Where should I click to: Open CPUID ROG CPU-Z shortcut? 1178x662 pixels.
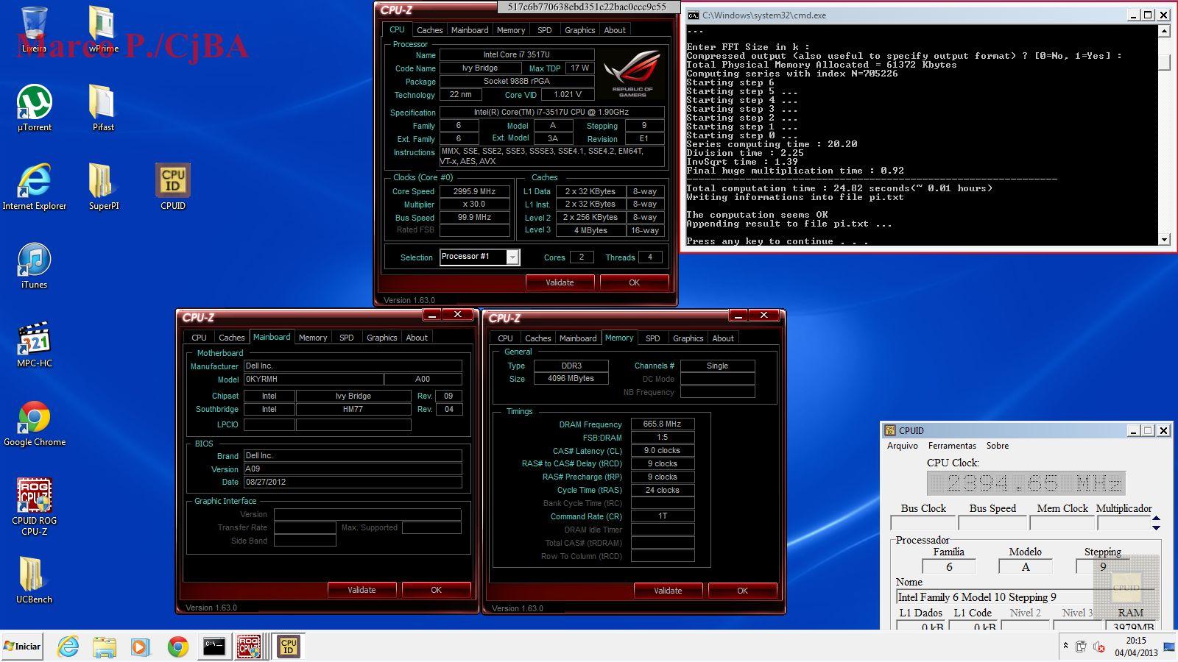pos(34,506)
